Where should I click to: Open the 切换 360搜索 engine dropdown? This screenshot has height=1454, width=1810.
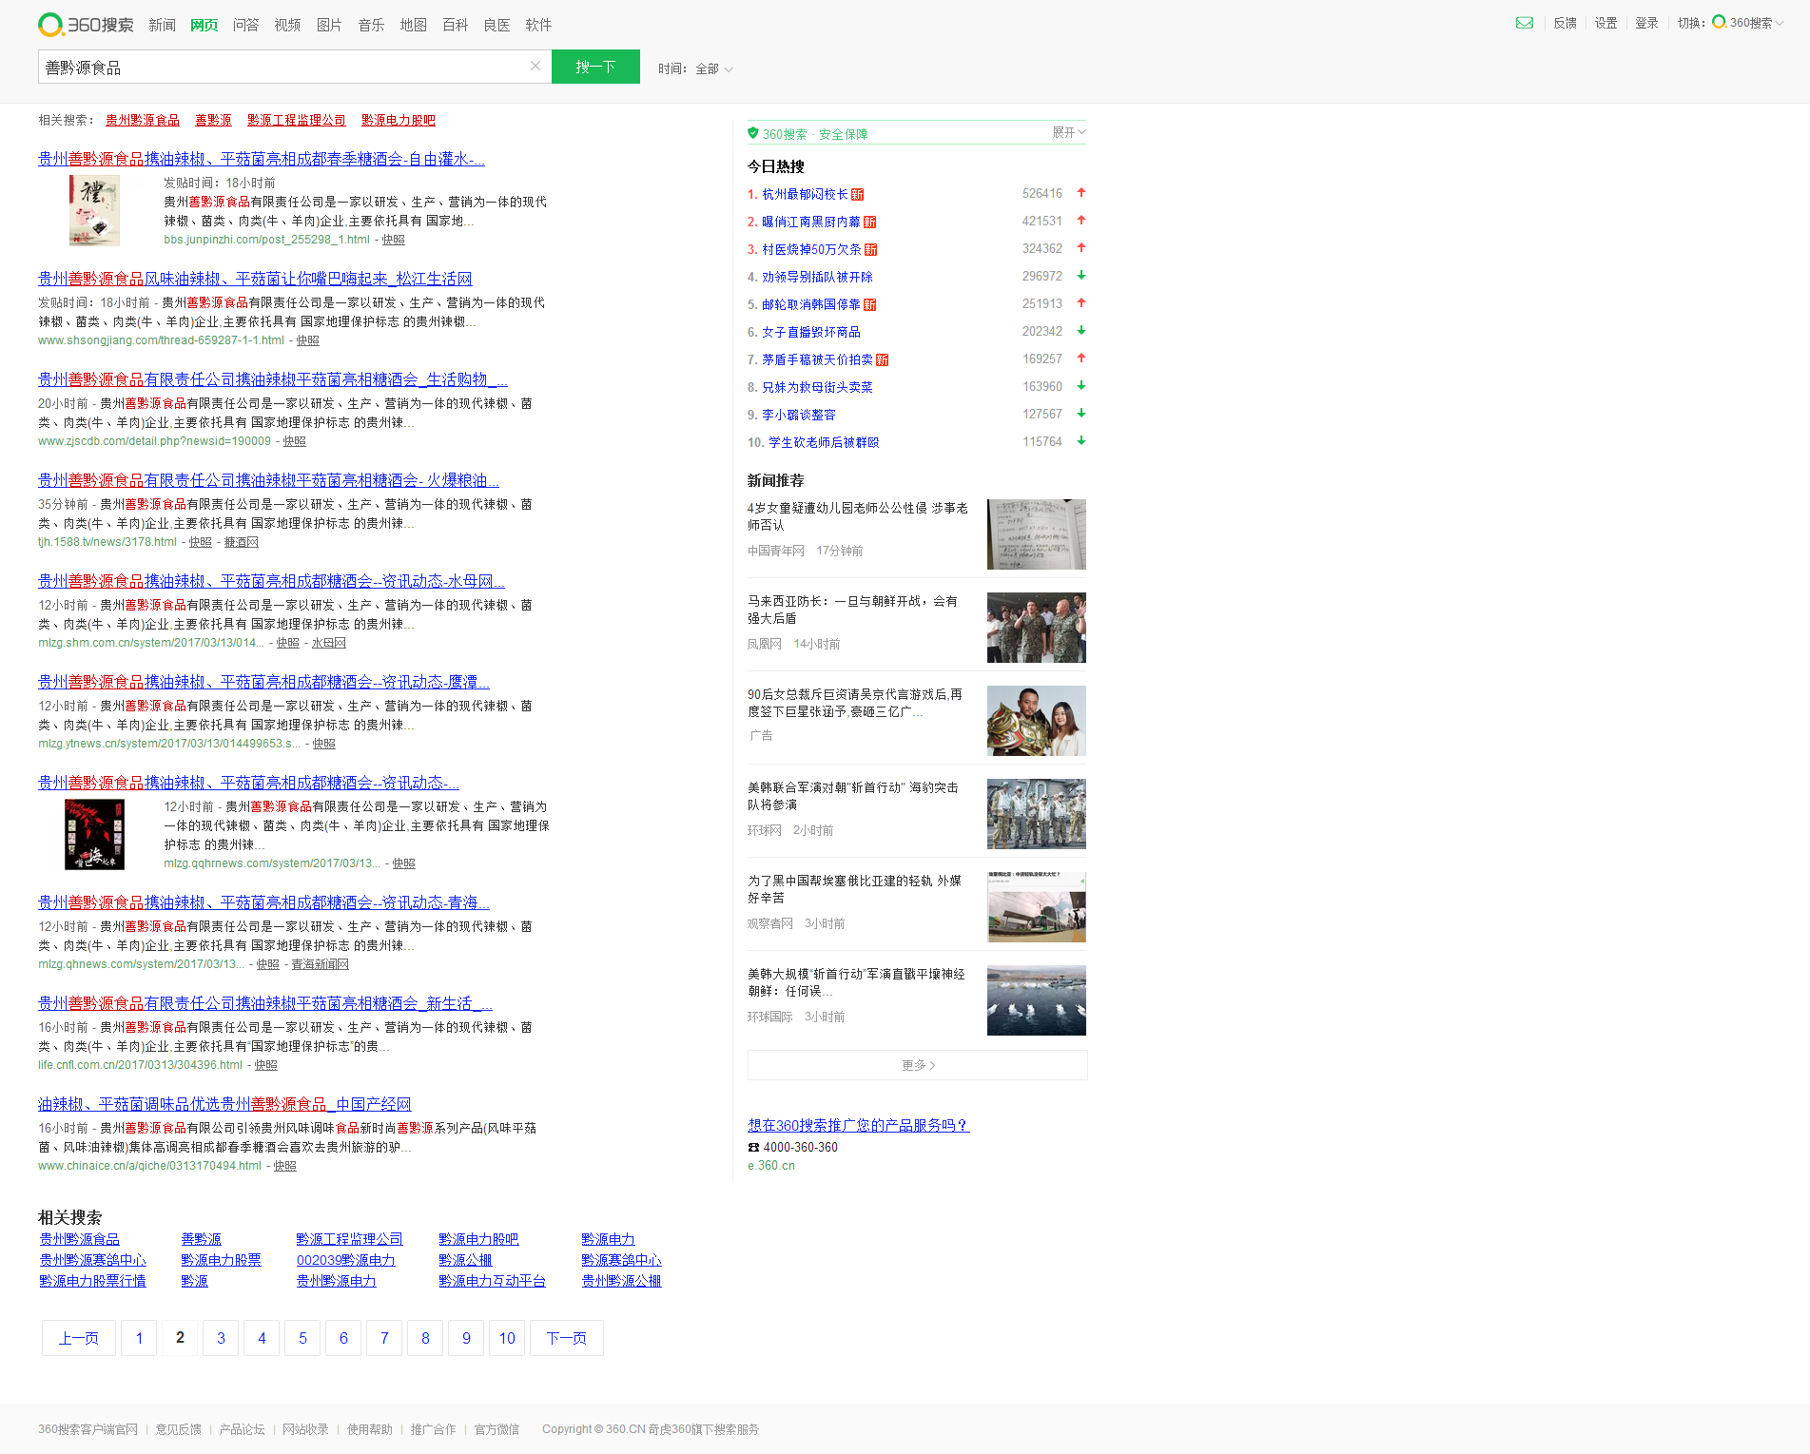pyautogui.click(x=1746, y=23)
